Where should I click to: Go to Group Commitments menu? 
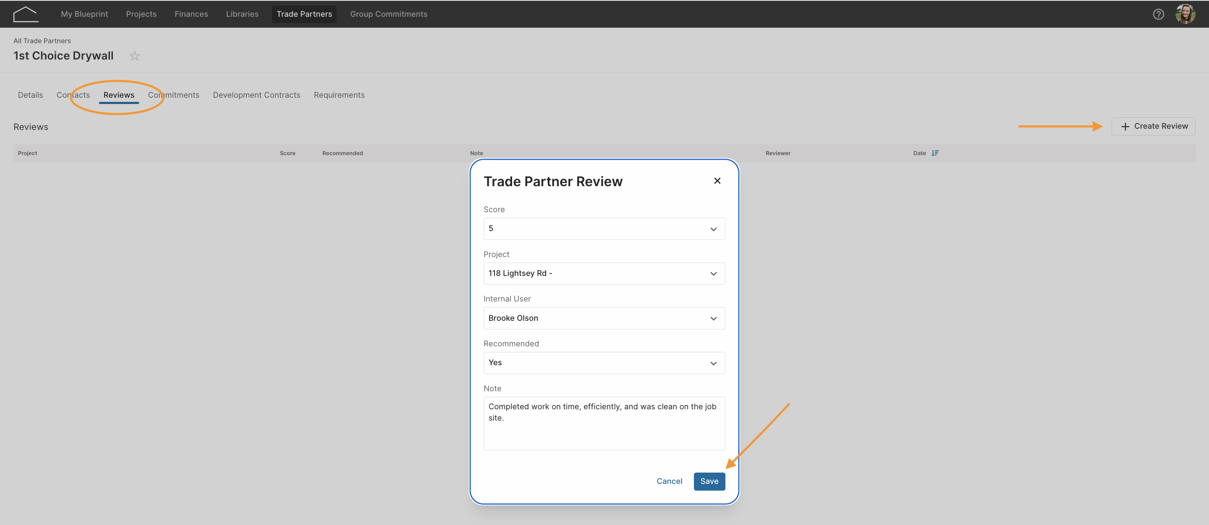389,14
